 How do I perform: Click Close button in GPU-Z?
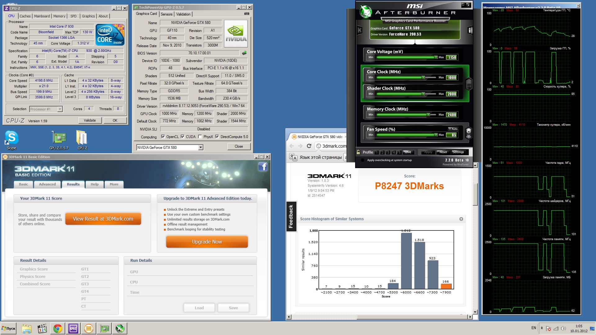[x=239, y=146]
